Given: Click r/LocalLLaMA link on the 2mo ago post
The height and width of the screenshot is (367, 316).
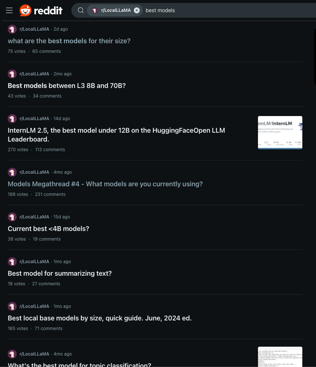Looking at the screenshot, I should point(34,74).
